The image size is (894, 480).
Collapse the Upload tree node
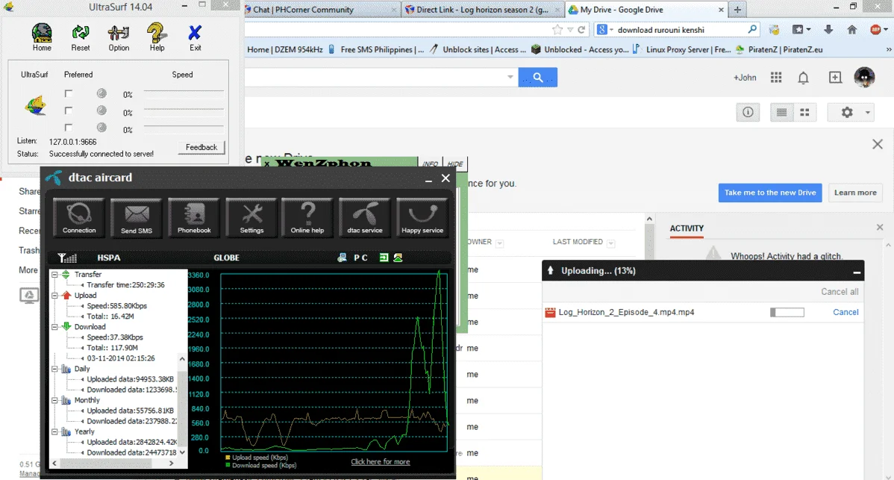point(54,296)
